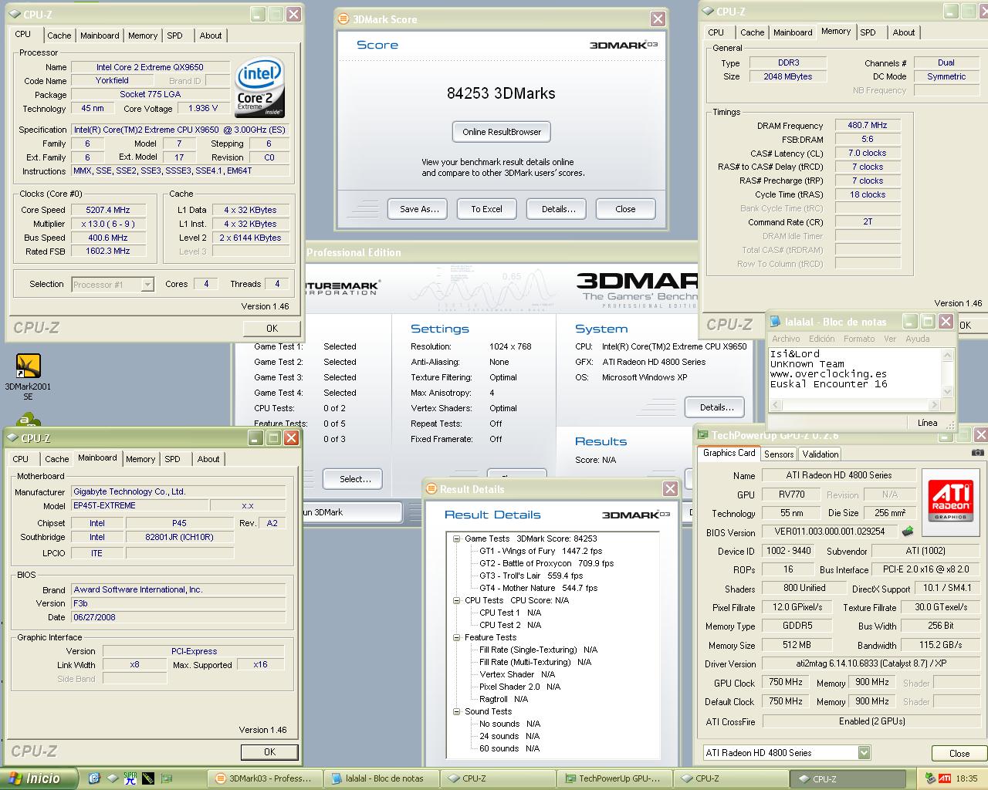Click the green GPU-Z icon in quick launch
The width and height of the screenshot is (988, 790).
pos(166,778)
